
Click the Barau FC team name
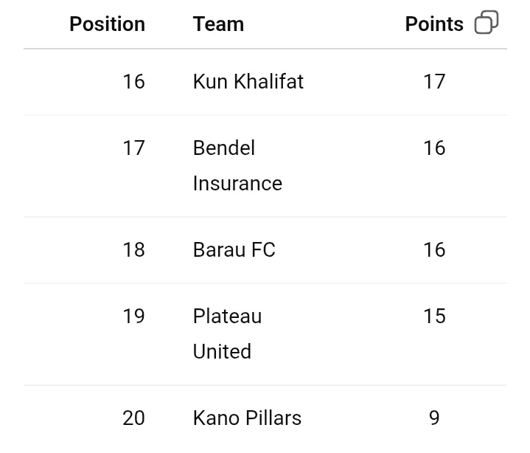tap(234, 249)
